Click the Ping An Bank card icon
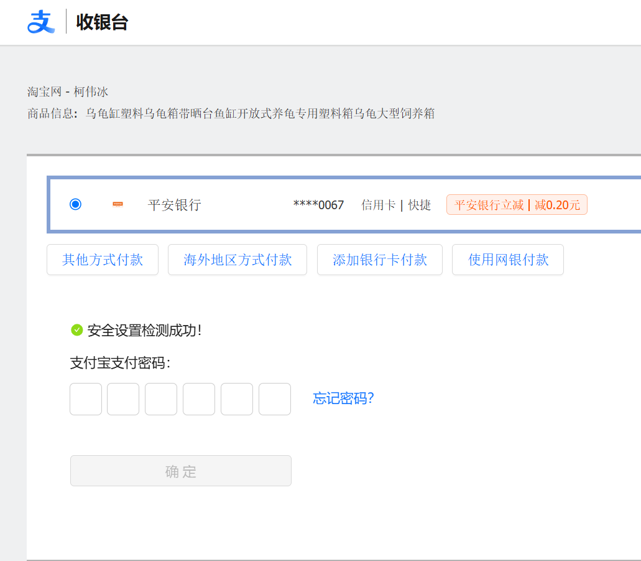 tap(118, 204)
